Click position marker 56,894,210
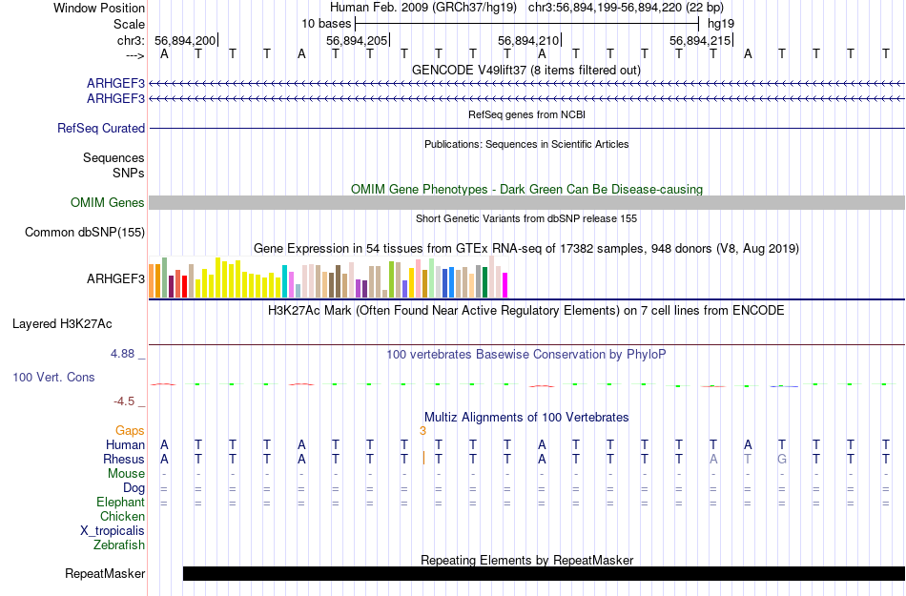The image size is (906, 596). tap(528, 40)
